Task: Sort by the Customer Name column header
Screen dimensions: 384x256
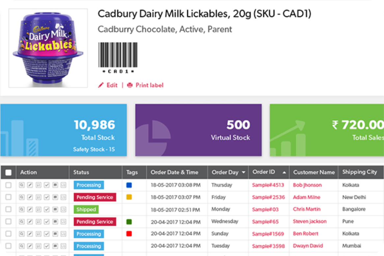Action: click(314, 172)
